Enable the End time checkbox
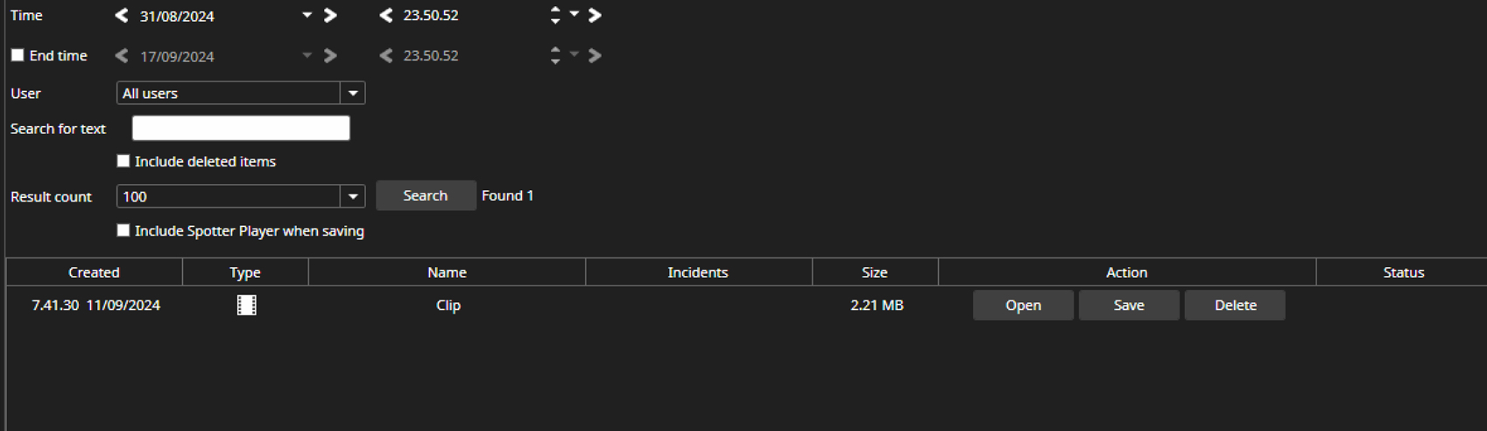 tap(18, 55)
